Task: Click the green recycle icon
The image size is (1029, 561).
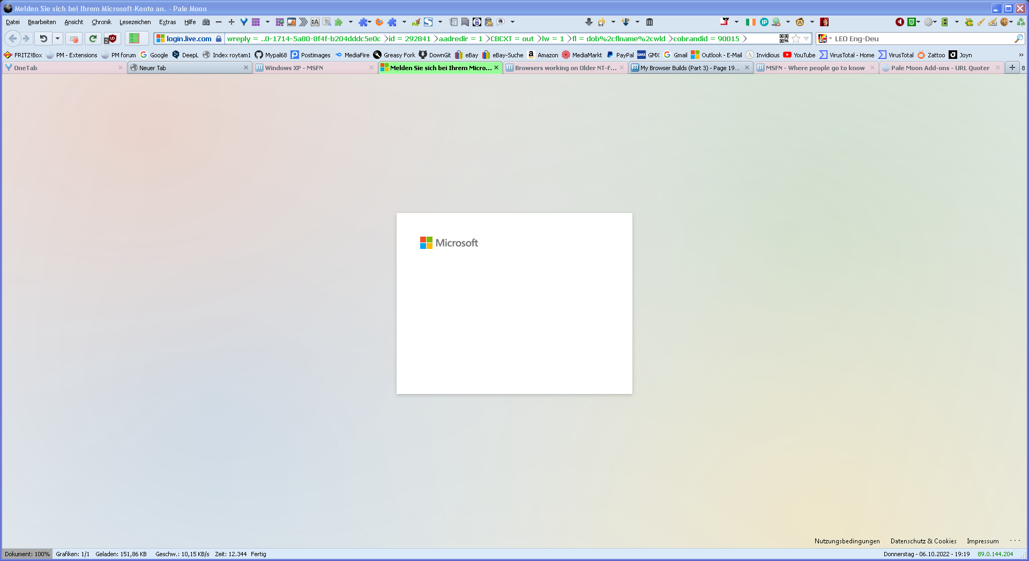Action: click(x=1021, y=22)
